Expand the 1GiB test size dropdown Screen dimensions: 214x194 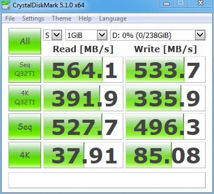point(102,35)
